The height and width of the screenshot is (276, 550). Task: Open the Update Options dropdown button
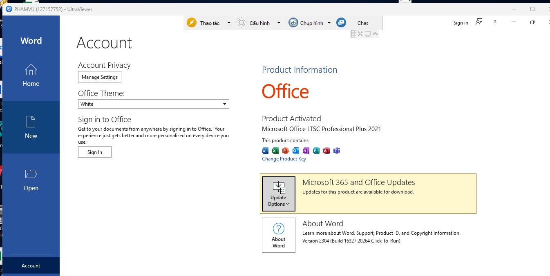click(279, 194)
